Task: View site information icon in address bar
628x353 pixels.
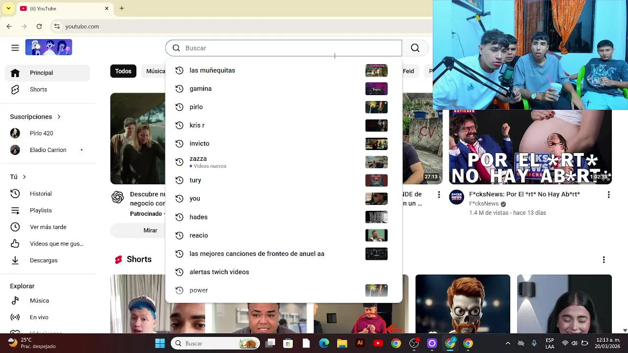Action: pos(57,26)
